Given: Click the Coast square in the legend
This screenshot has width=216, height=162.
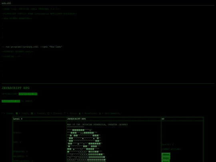Looking at the screenshot, I should click(x=17, y=113).
